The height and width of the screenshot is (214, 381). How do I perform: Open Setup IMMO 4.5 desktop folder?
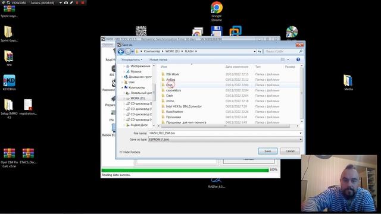click(x=9, y=109)
